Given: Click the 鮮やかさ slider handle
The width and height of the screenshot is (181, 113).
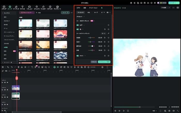Looking at the screenshot, I should tap(92, 46).
